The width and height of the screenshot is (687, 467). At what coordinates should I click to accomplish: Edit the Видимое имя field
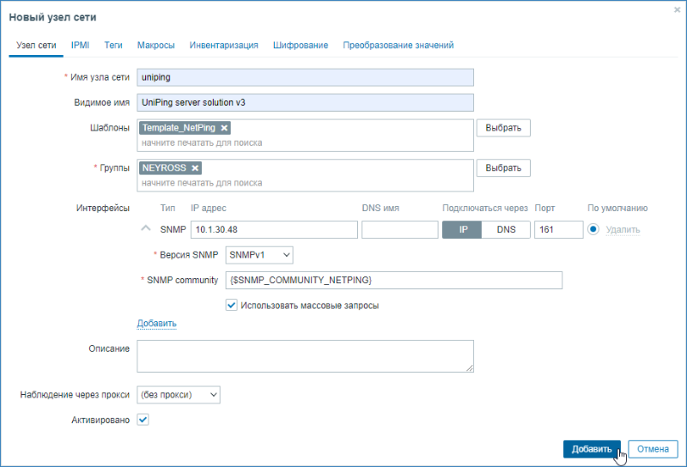pyautogui.click(x=305, y=102)
